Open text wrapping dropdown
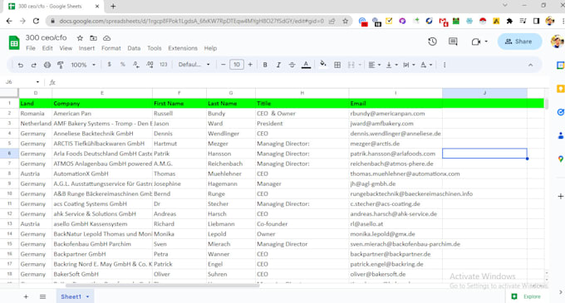Viewport: 565px width, 303px height. 409,65
